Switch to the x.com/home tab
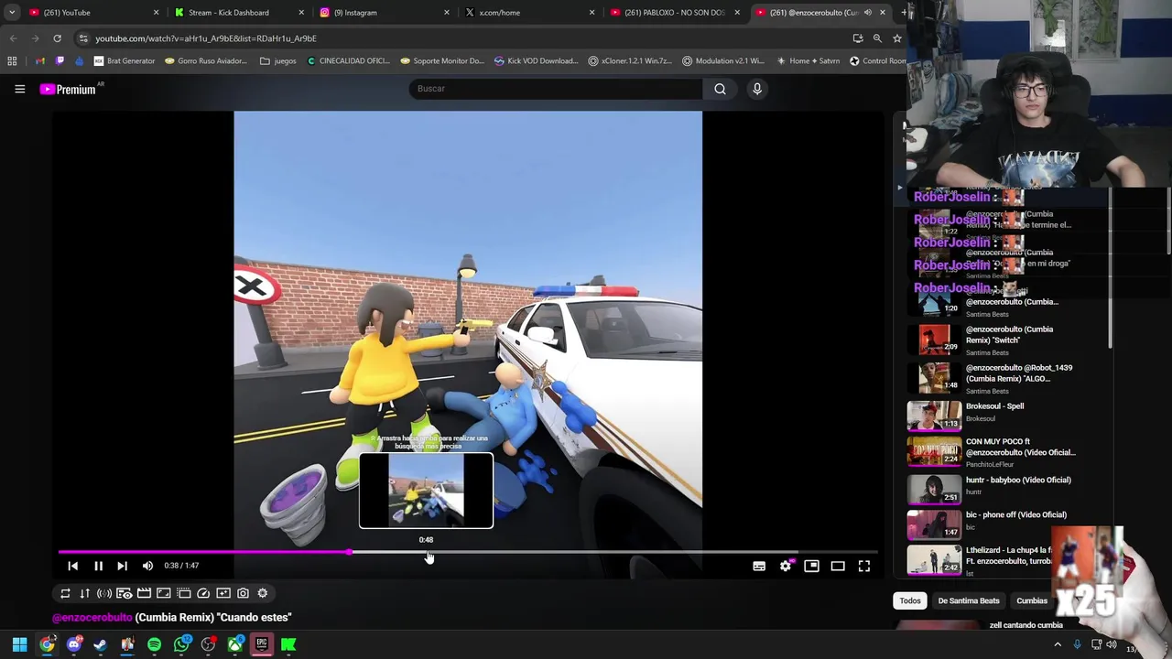The height and width of the screenshot is (659, 1172). point(529,13)
